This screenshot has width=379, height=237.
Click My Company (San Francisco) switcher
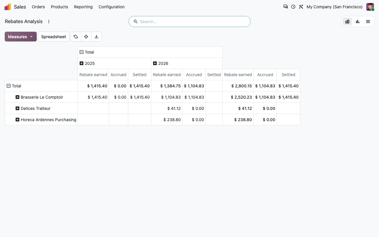(x=335, y=7)
